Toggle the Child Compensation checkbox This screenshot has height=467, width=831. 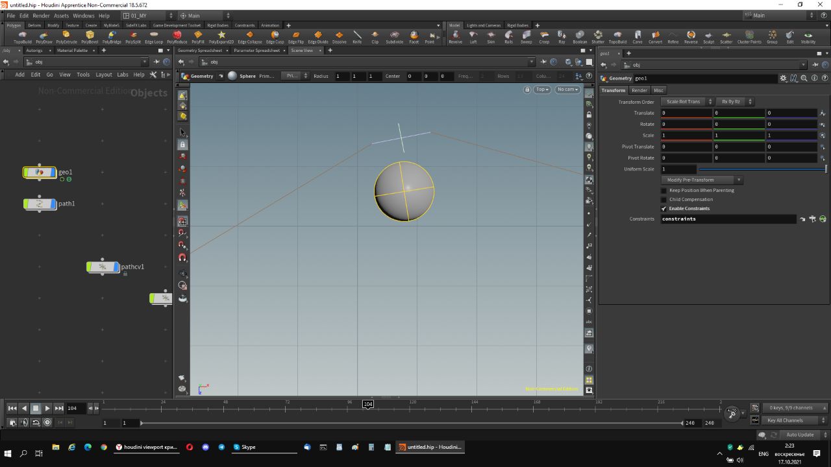coord(664,200)
